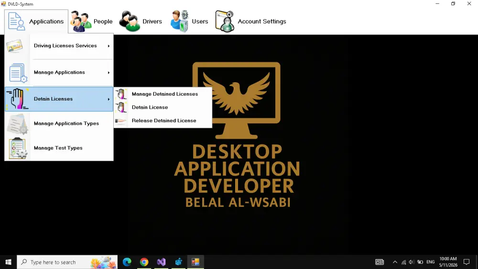Screen dimensions: 478x269
Task: Open the Applications menu
Action: coord(36,22)
